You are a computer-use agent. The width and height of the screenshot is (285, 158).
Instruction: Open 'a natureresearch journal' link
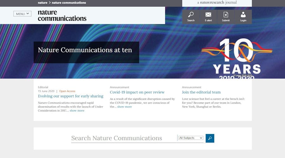coord(217,3)
